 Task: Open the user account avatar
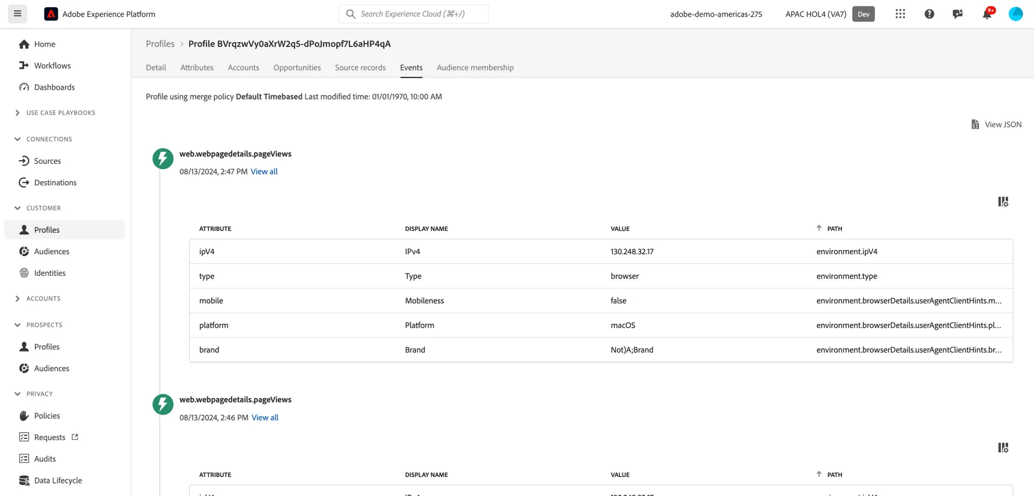click(x=1015, y=14)
